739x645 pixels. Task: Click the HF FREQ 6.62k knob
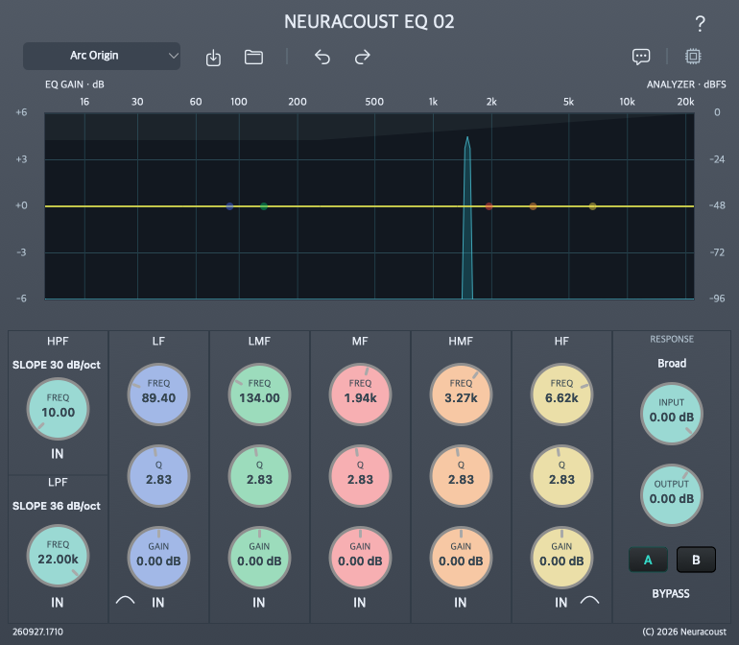pyautogui.click(x=561, y=394)
